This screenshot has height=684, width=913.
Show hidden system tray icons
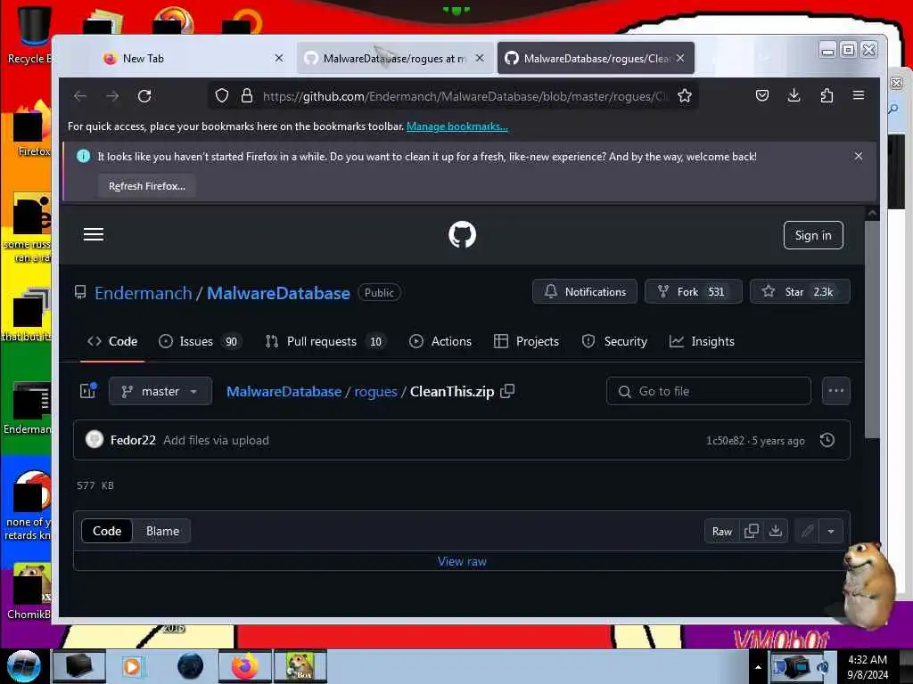pos(758,667)
